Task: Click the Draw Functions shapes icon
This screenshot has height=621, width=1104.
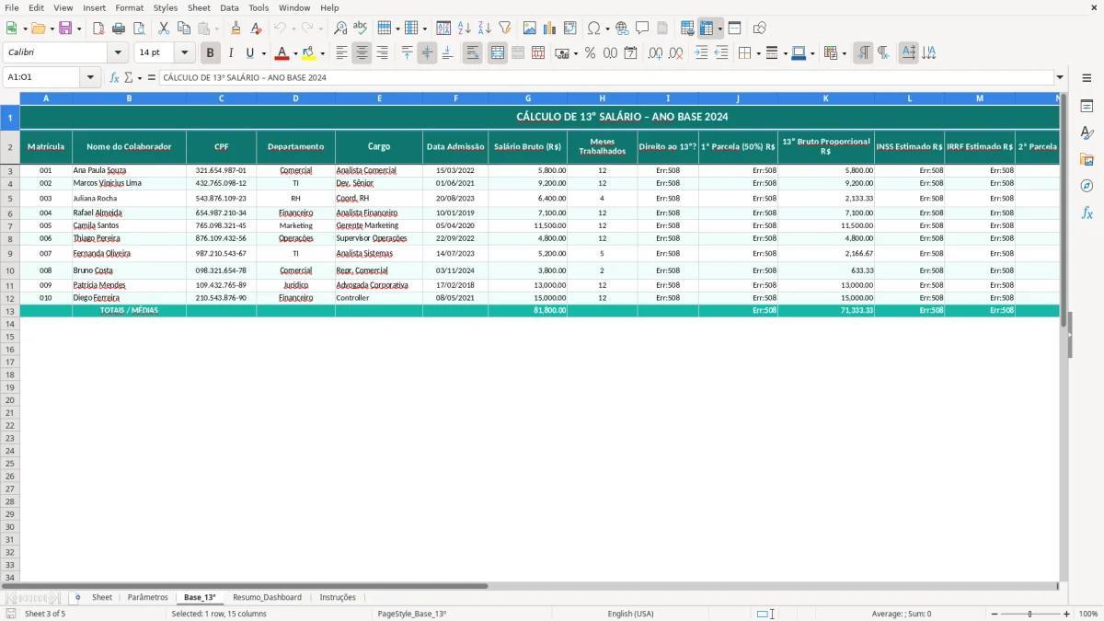Action: 760,29
